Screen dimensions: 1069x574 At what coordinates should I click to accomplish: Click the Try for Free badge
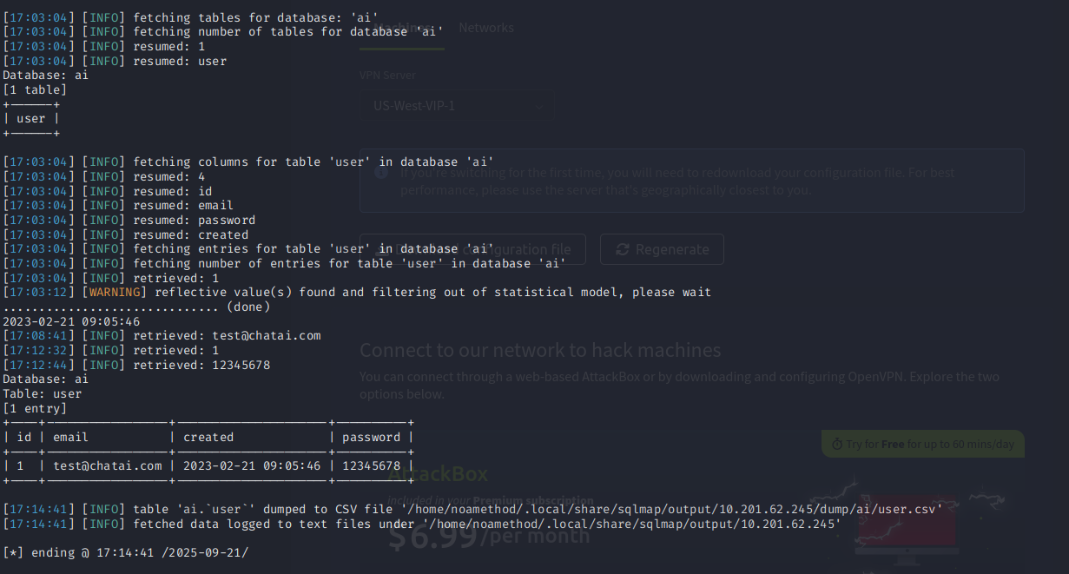click(x=922, y=444)
